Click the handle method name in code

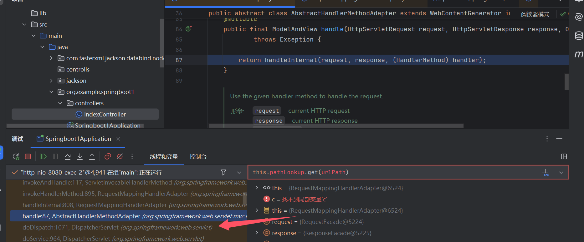pyautogui.click(x=332, y=29)
